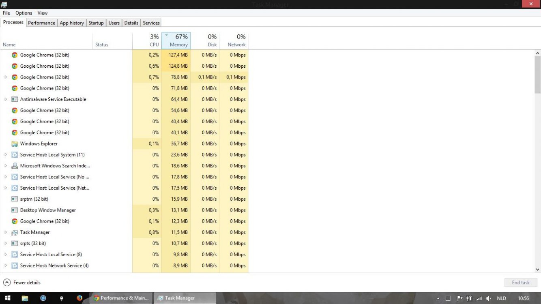Screen dimensions: 541x304
Task: Click Antimalware Service Executable icon
Action: point(15,99)
